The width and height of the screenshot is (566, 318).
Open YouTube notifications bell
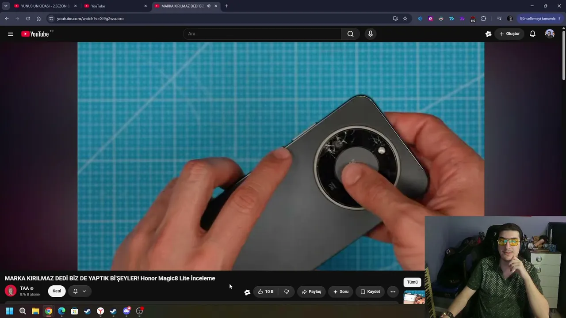pos(533,34)
